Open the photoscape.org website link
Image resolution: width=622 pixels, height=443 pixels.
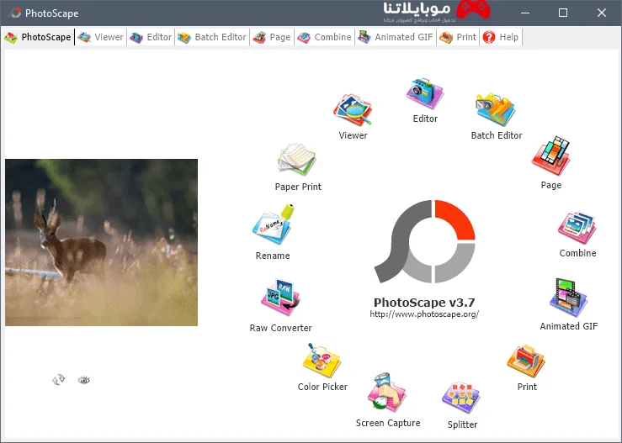424,314
